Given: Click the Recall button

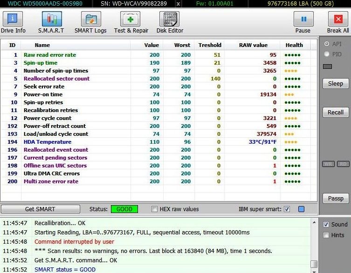Looking at the screenshot, I should click(336, 112).
